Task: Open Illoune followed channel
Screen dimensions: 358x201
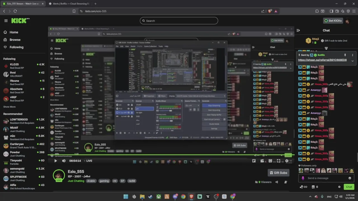Action: click(x=23, y=82)
